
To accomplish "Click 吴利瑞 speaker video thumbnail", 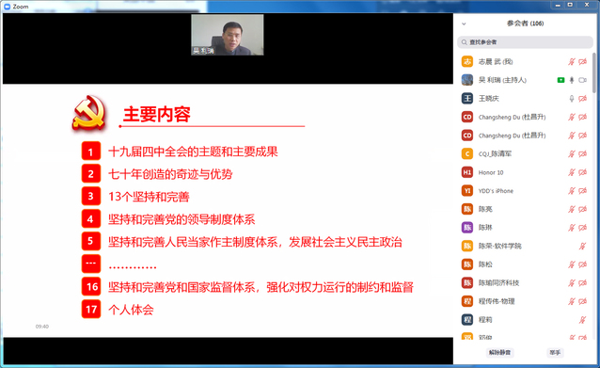I will point(228,35).
